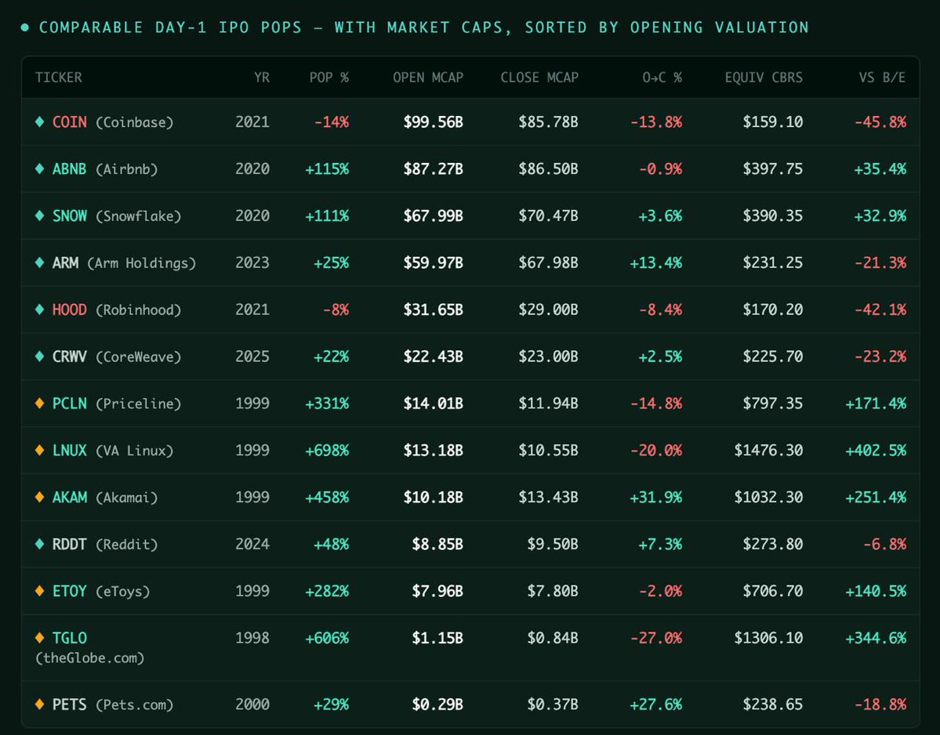Select the diamond icon in the HOOD row

[39, 309]
